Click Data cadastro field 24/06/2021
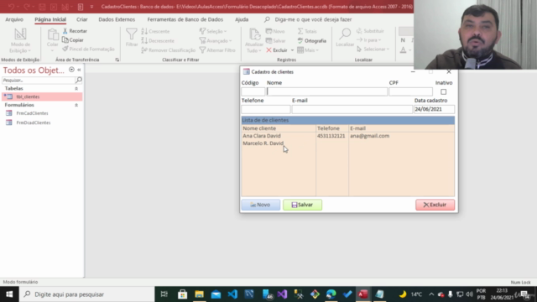537x302 pixels. [x=435, y=109]
